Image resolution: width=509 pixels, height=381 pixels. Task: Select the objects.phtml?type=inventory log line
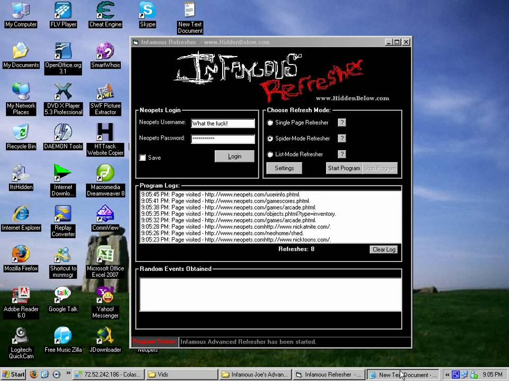click(271, 214)
